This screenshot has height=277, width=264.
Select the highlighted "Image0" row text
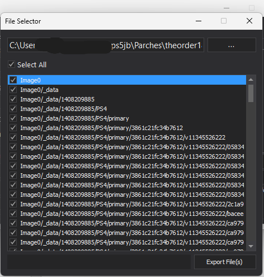(x=30, y=80)
